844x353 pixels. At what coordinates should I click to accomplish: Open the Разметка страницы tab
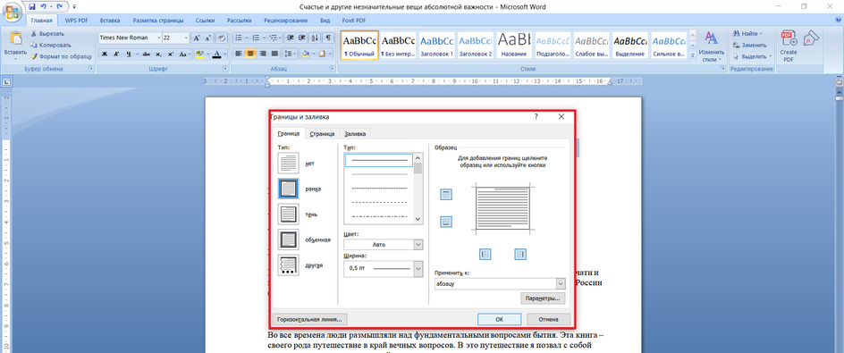pyautogui.click(x=157, y=21)
